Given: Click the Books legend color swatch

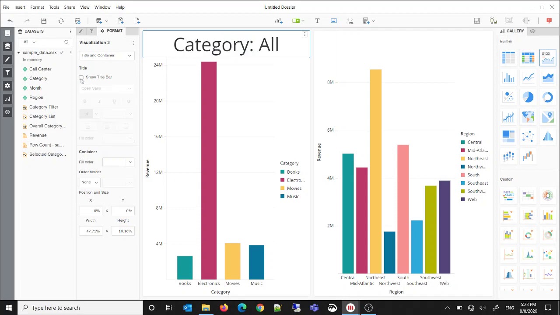Looking at the screenshot, I should [283, 172].
